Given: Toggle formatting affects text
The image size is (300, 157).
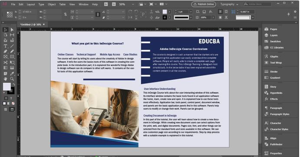Looking at the screenshot, I should (x=11, y=98).
